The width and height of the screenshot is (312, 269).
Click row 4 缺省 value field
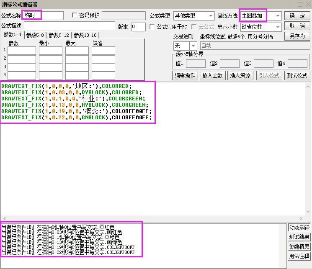pyautogui.click(x=103, y=76)
